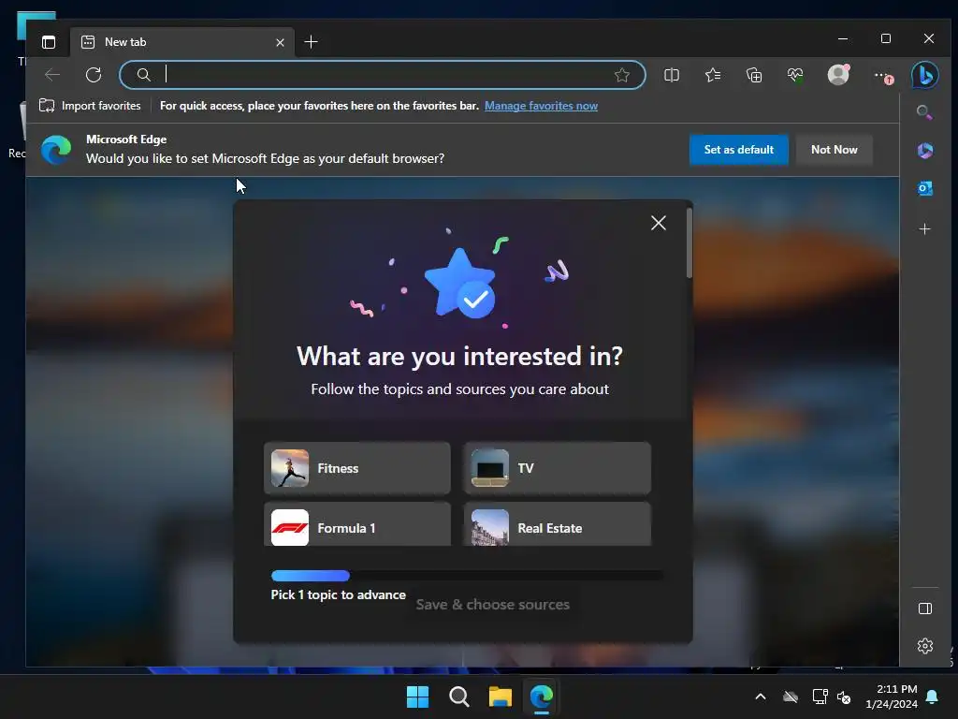Open the Favorites list
This screenshot has height=719, width=958.
(x=713, y=75)
